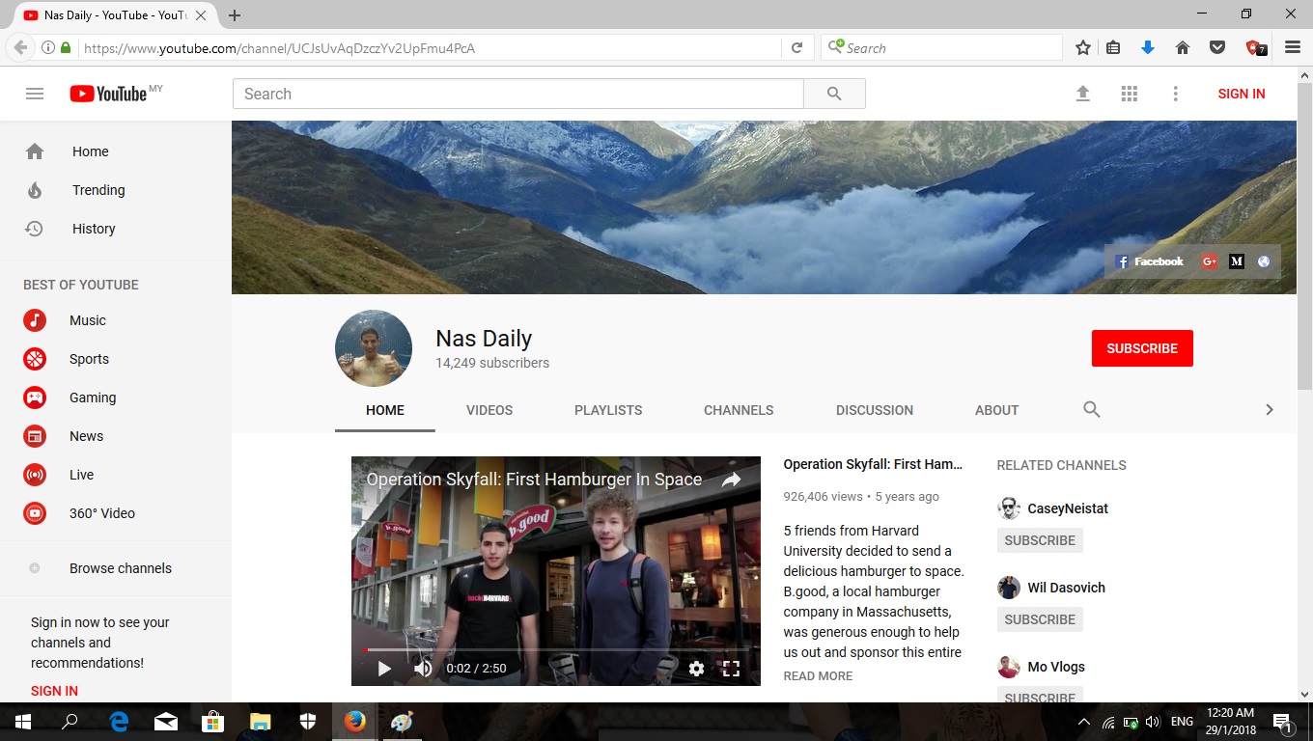Open Windows Start menu

coord(22,722)
